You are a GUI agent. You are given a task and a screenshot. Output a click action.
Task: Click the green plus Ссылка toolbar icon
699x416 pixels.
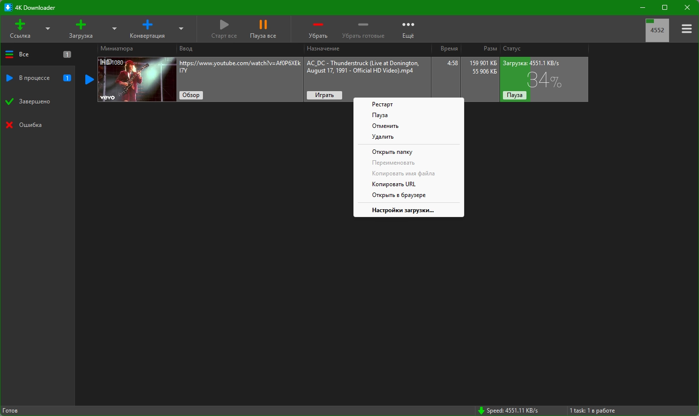coord(20,24)
